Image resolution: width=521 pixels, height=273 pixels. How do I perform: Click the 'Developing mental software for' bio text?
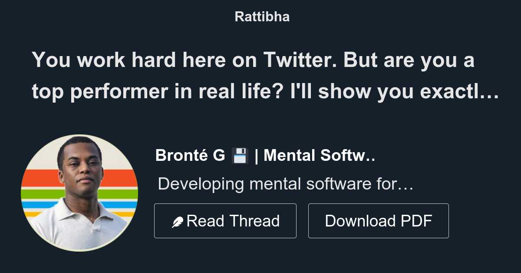pos(287,184)
